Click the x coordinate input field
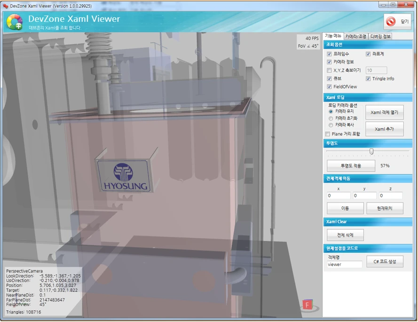 pos(339,196)
